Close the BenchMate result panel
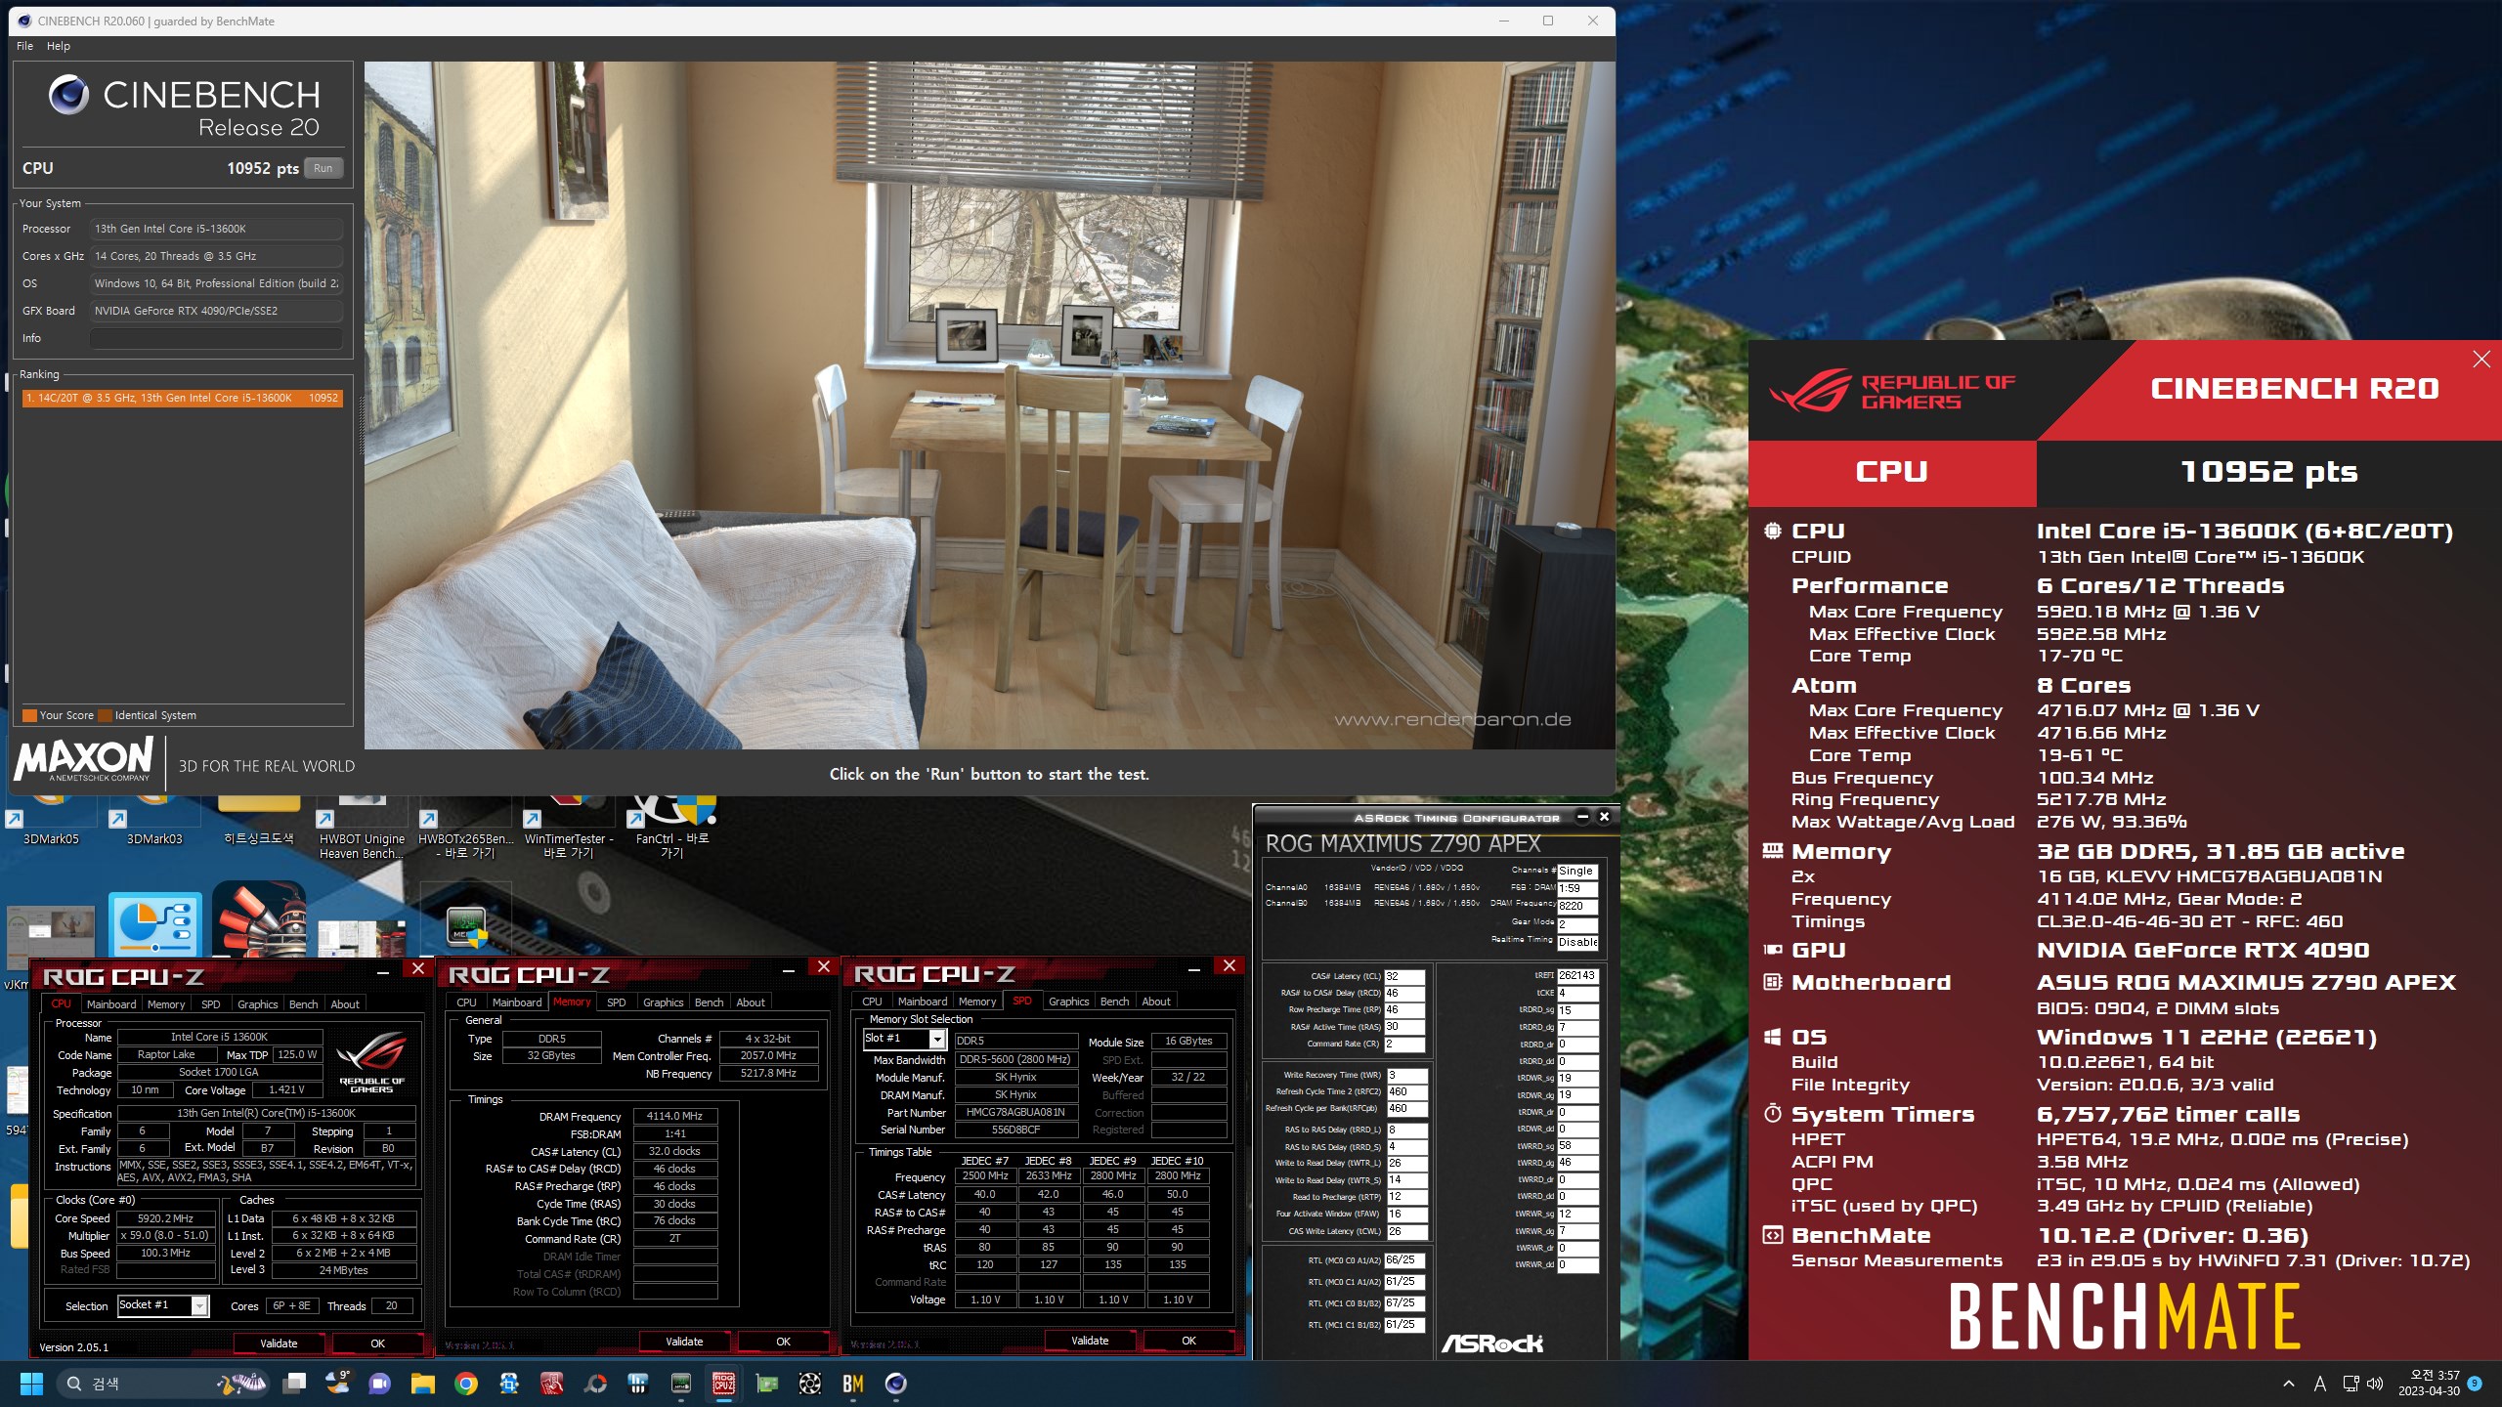This screenshot has height=1407, width=2502. click(2480, 360)
